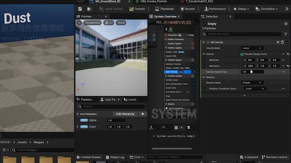
Task: Open Rotation Coordinate Space Local dropdown
Action: tap(255, 89)
